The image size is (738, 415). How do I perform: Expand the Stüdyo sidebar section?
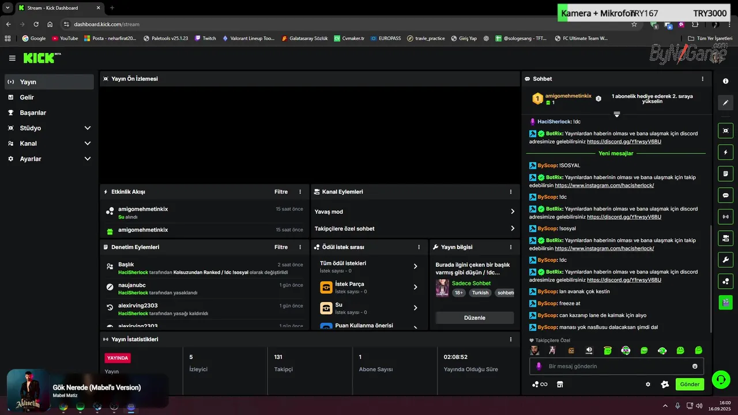pyautogui.click(x=49, y=128)
